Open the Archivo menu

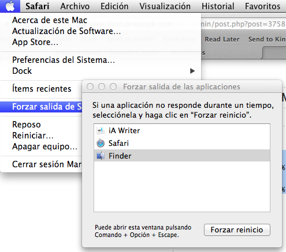tap(75, 6)
